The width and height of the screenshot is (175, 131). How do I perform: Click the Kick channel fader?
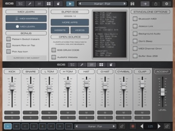[12, 86]
